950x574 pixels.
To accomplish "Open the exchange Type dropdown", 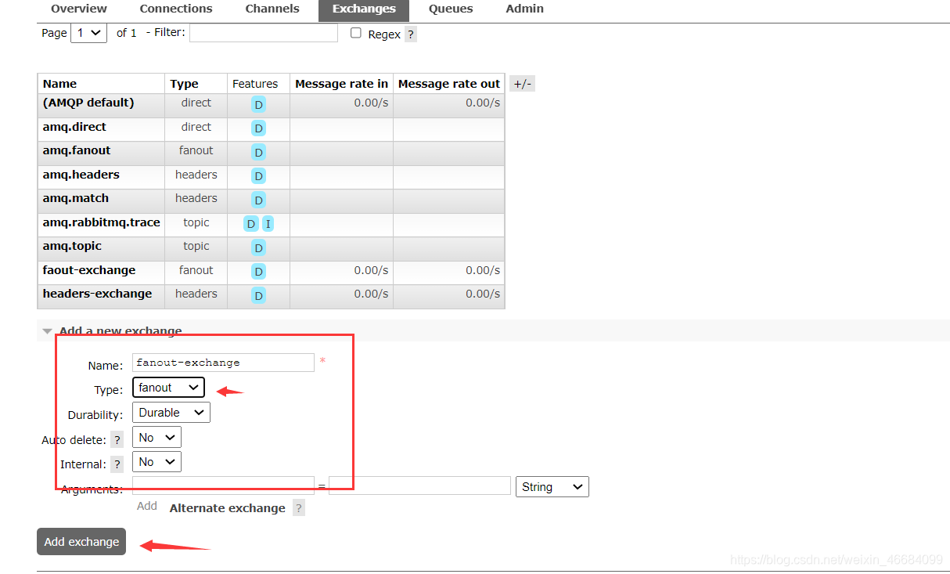I will 168,388.
